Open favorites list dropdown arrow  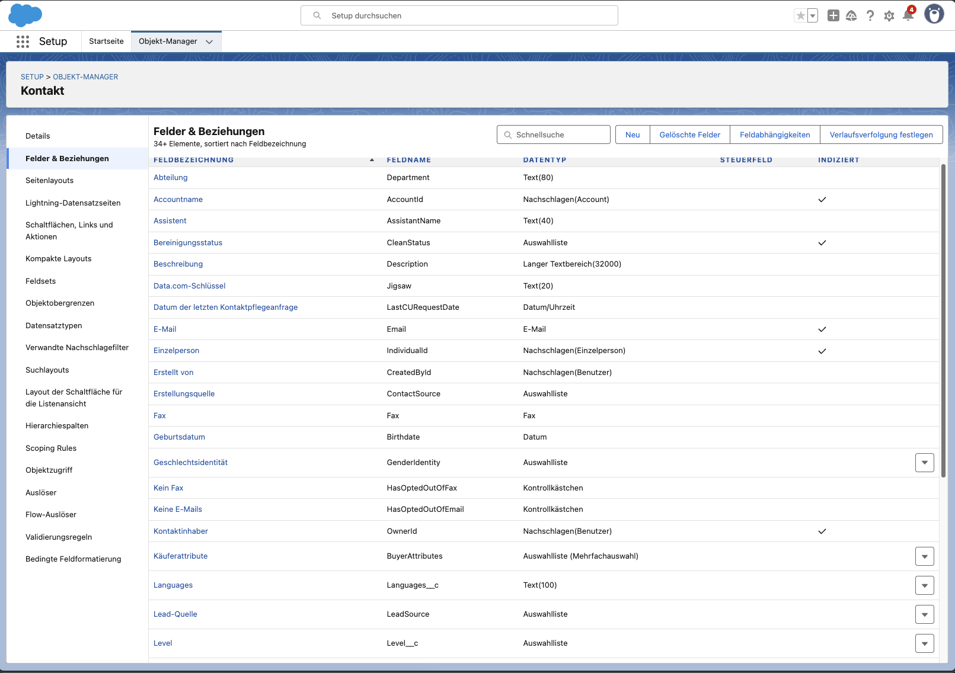coord(813,16)
